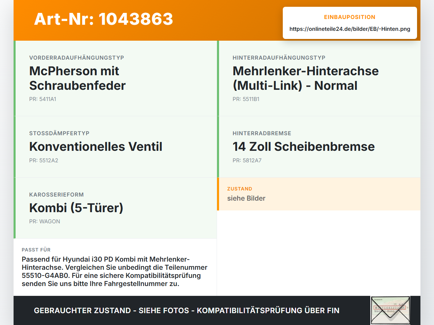This screenshot has width=434, height=325.
Task: Click the McPherson mit Schraubenfeder card
Action: [115, 78]
